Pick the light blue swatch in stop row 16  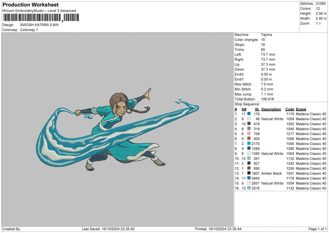[x=249, y=188]
